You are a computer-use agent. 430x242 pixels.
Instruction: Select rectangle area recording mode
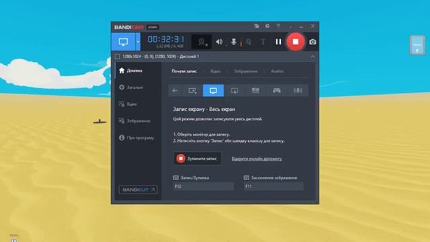192,91
